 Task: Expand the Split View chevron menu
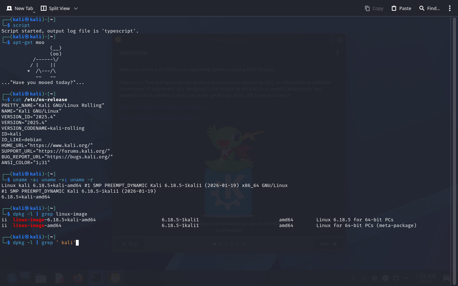[x=75, y=8]
